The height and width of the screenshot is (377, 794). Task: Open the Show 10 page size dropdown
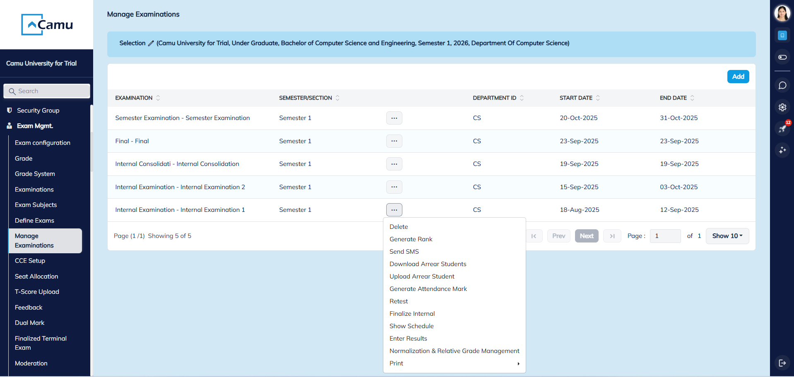click(727, 236)
